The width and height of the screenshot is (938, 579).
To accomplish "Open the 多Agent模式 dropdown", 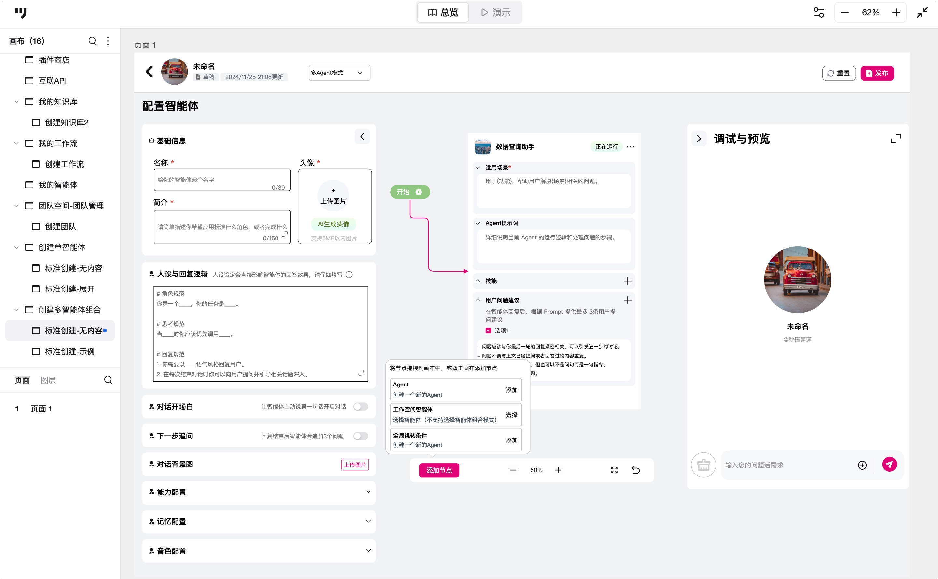I will [x=339, y=73].
